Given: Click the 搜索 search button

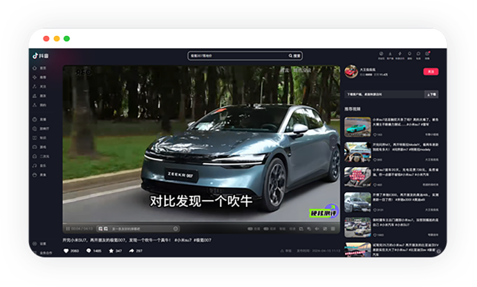Looking at the screenshot, I should [294, 56].
